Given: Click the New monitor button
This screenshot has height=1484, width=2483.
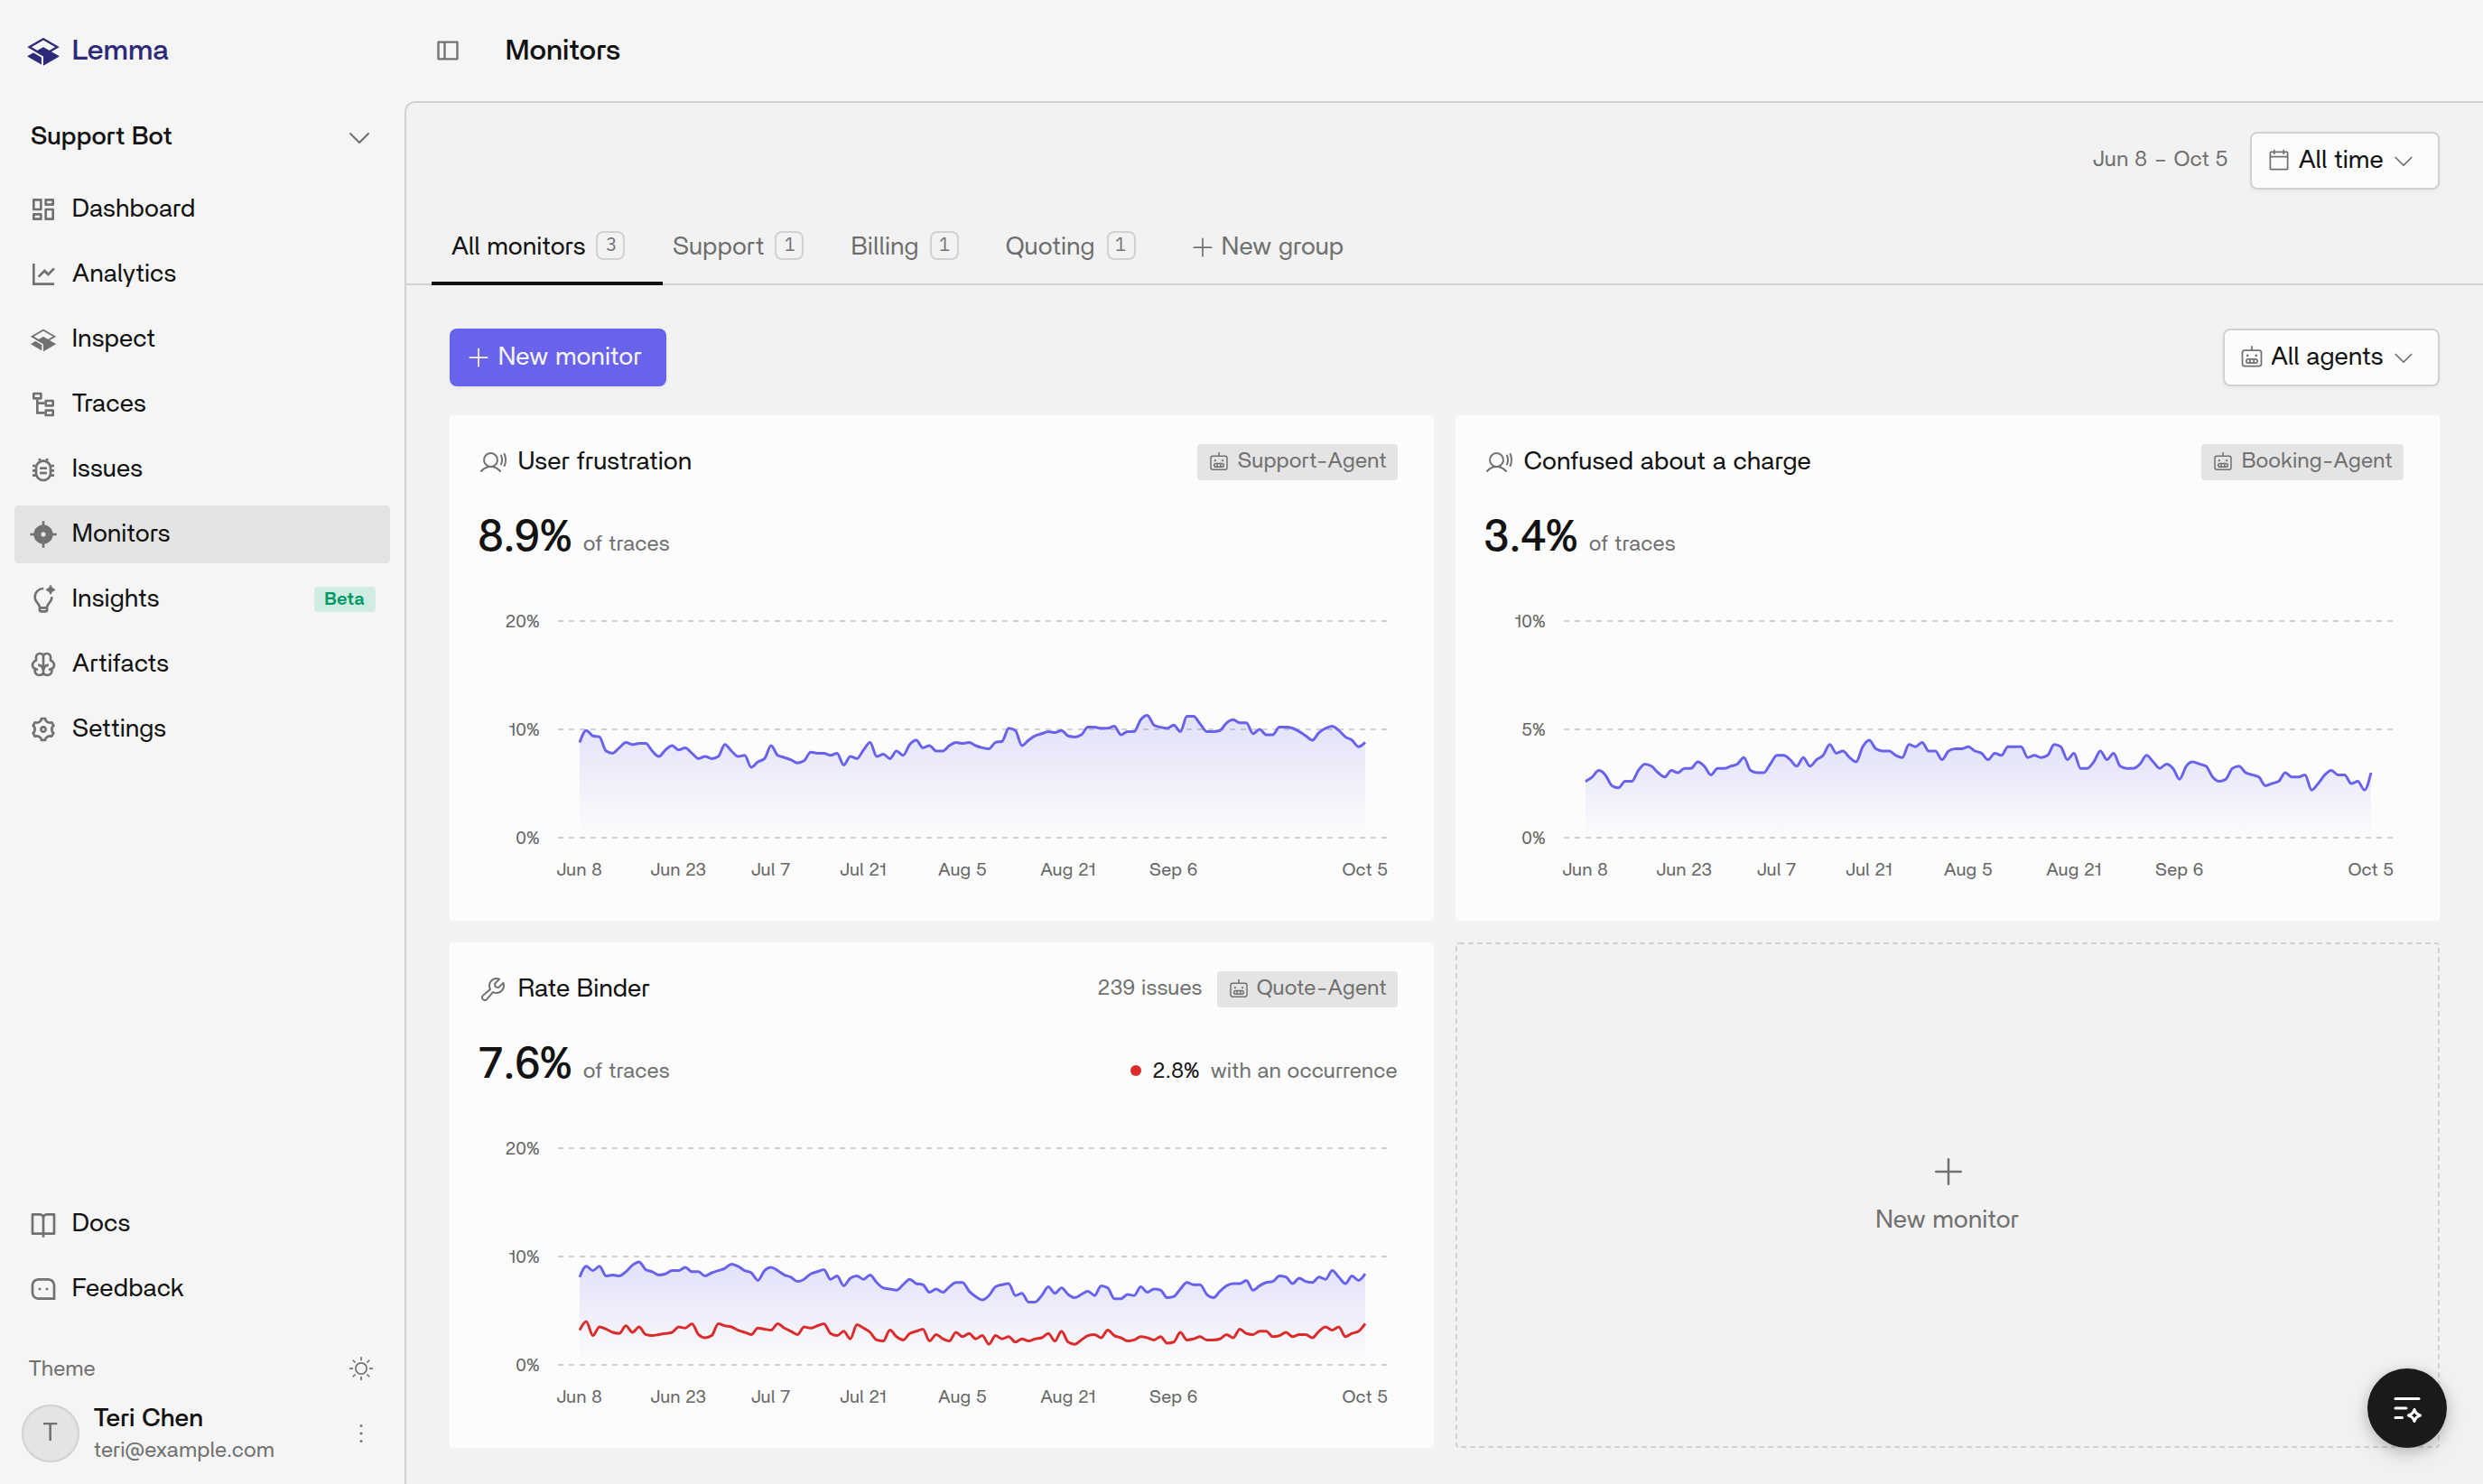Looking at the screenshot, I should (557, 357).
